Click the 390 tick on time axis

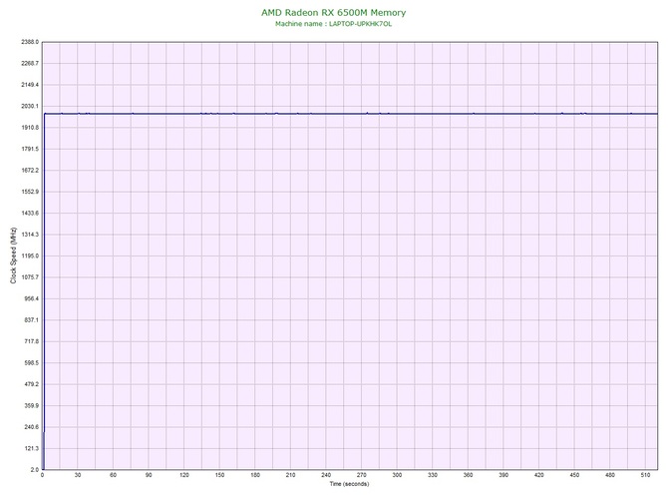tap(503, 475)
